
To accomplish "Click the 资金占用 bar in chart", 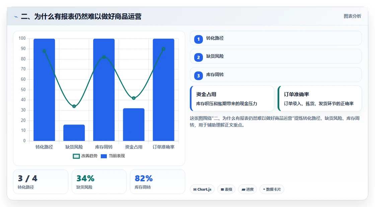I will click(x=134, y=125).
